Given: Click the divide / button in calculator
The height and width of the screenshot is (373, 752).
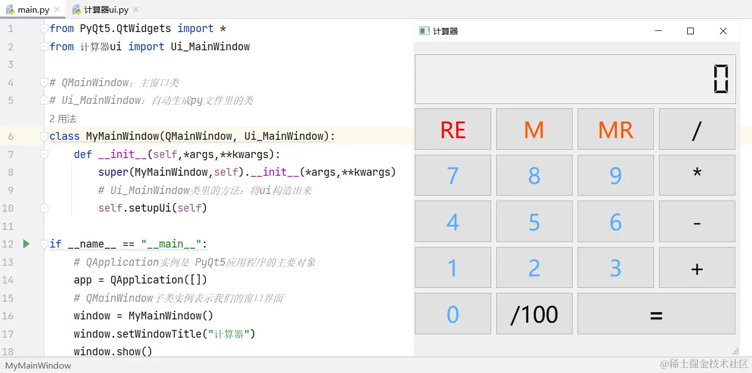Looking at the screenshot, I should pyautogui.click(x=697, y=129).
